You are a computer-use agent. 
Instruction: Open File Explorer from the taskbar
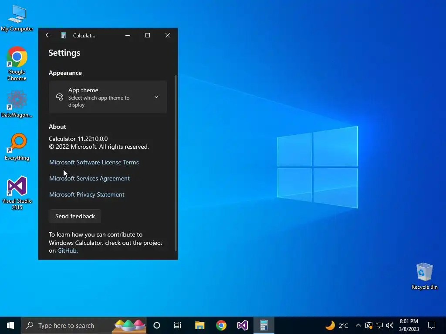click(x=199, y=325)
